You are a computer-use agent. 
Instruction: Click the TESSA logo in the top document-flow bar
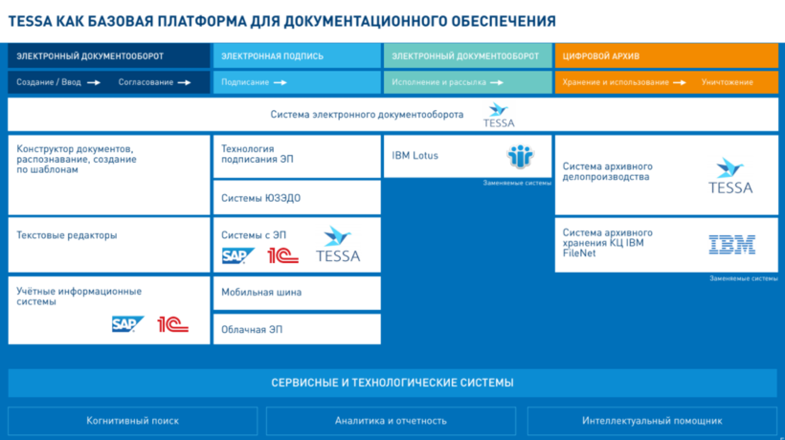[x=500, y=115]
